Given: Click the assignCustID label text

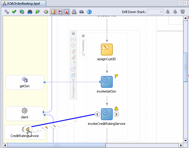Looking at the screenshot, I should 107,59.
